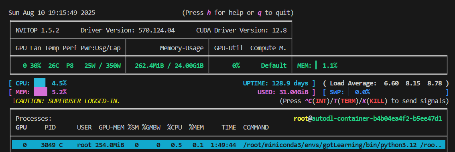This screenshot has height=152, width=455.
Task: Click the 'Default' compute mode value
Action: (x=274, y=65)
